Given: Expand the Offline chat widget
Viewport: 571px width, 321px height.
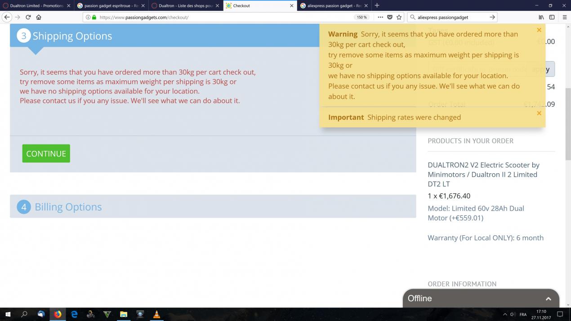Looking at the screenshot, I should tap(481, 299).
